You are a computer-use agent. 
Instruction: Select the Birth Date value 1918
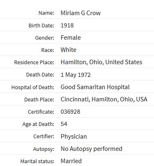(x=67, y=25)
